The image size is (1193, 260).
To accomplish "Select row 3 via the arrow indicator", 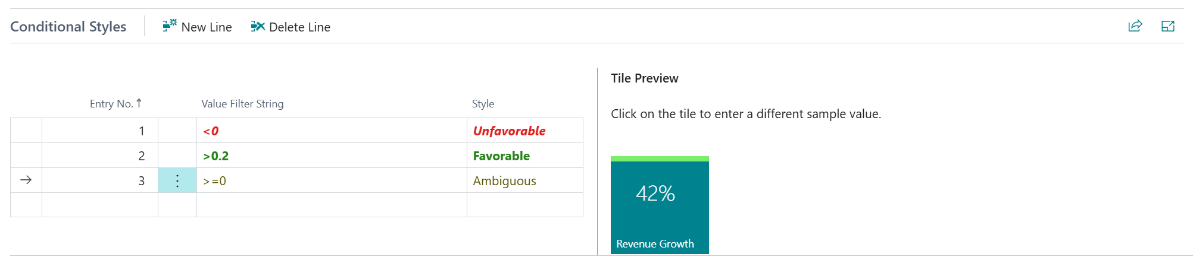I will [26, 180].
